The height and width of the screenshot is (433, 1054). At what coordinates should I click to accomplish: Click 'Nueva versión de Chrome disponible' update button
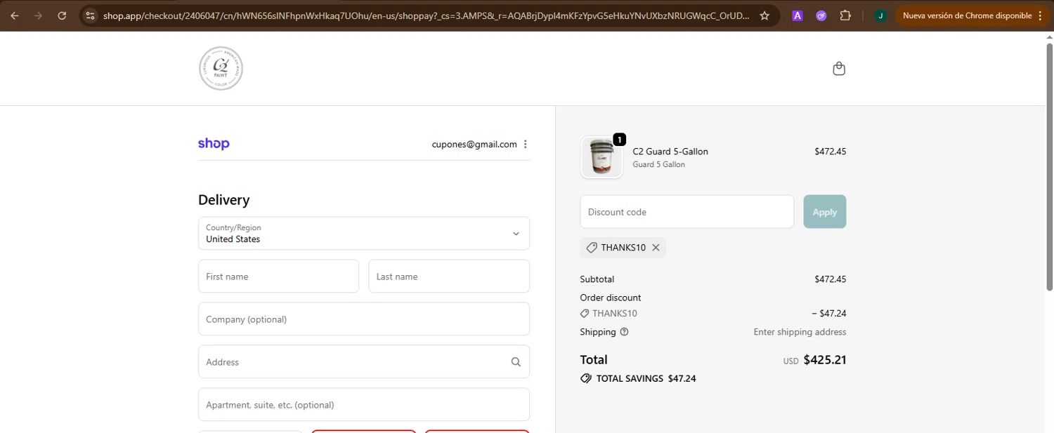[967, 15]
